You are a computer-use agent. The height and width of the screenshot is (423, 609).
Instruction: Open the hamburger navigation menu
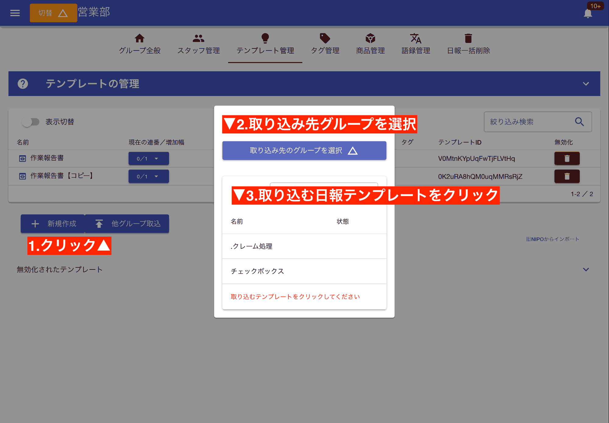(15, 13)
